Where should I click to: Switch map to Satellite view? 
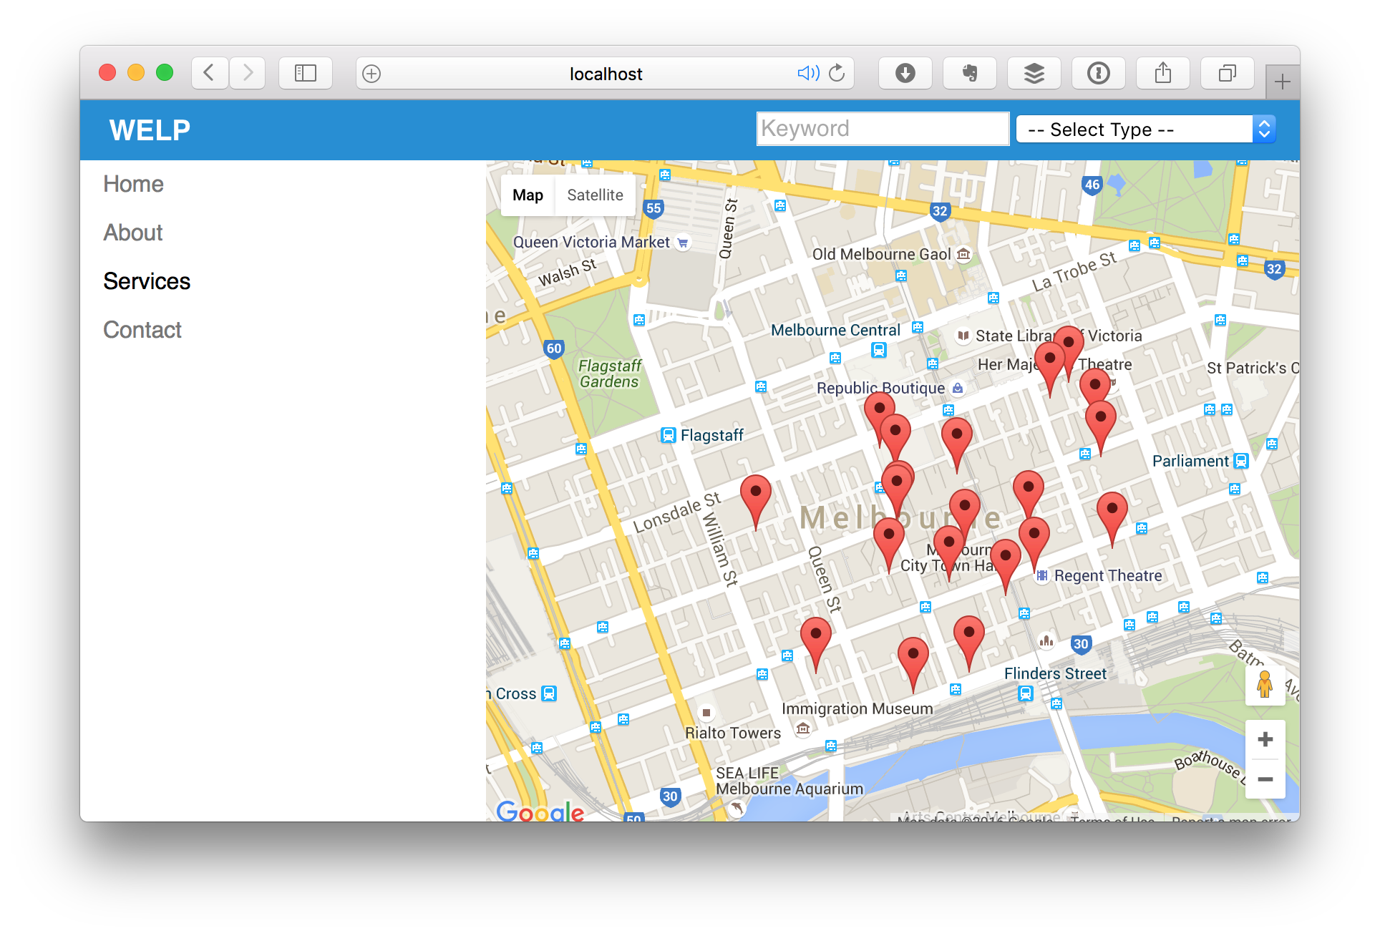595,195
